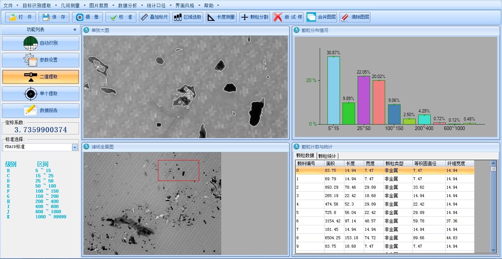Viewport: 502px width, 259px height.
Task: Click the 合并图层 merge layers button
Action: (322, 17)
